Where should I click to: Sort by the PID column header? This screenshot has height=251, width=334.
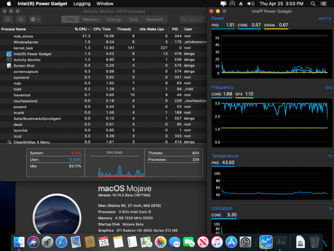(x=175, y=29)
